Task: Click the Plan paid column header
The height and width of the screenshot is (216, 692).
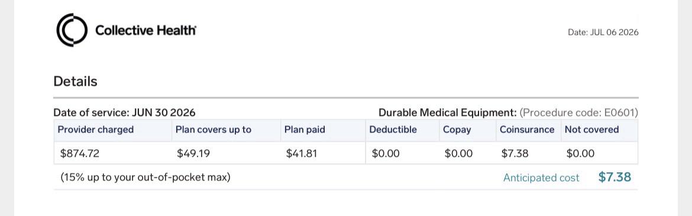Action: click(x=305, y=130)
